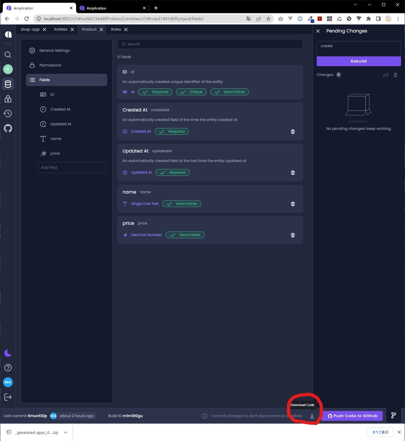Image resolution: width=405 pixels, height=441 pixels.
Task: Click the info icon beside the commit message
Action: click(205, 416)
